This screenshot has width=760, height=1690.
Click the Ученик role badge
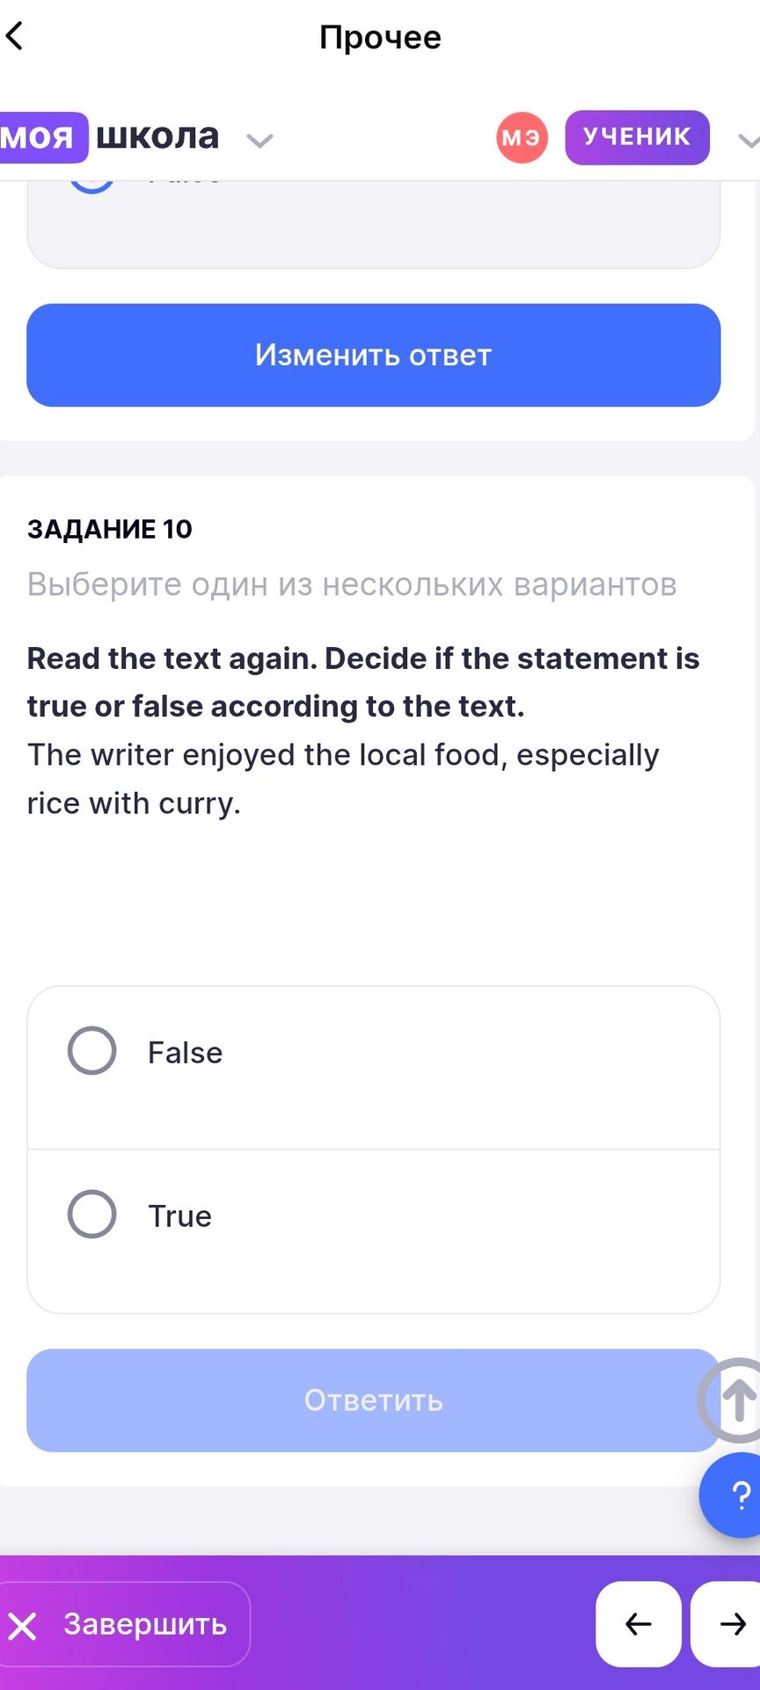pos(637,137)
